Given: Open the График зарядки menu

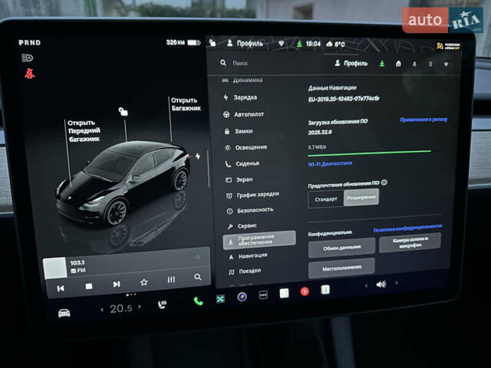Looking at the screenshot, I should [x=252, y=195].
